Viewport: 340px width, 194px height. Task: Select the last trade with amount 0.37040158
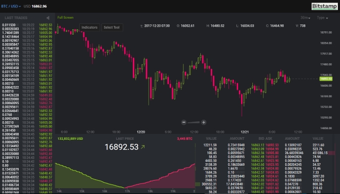coord(27,48)
